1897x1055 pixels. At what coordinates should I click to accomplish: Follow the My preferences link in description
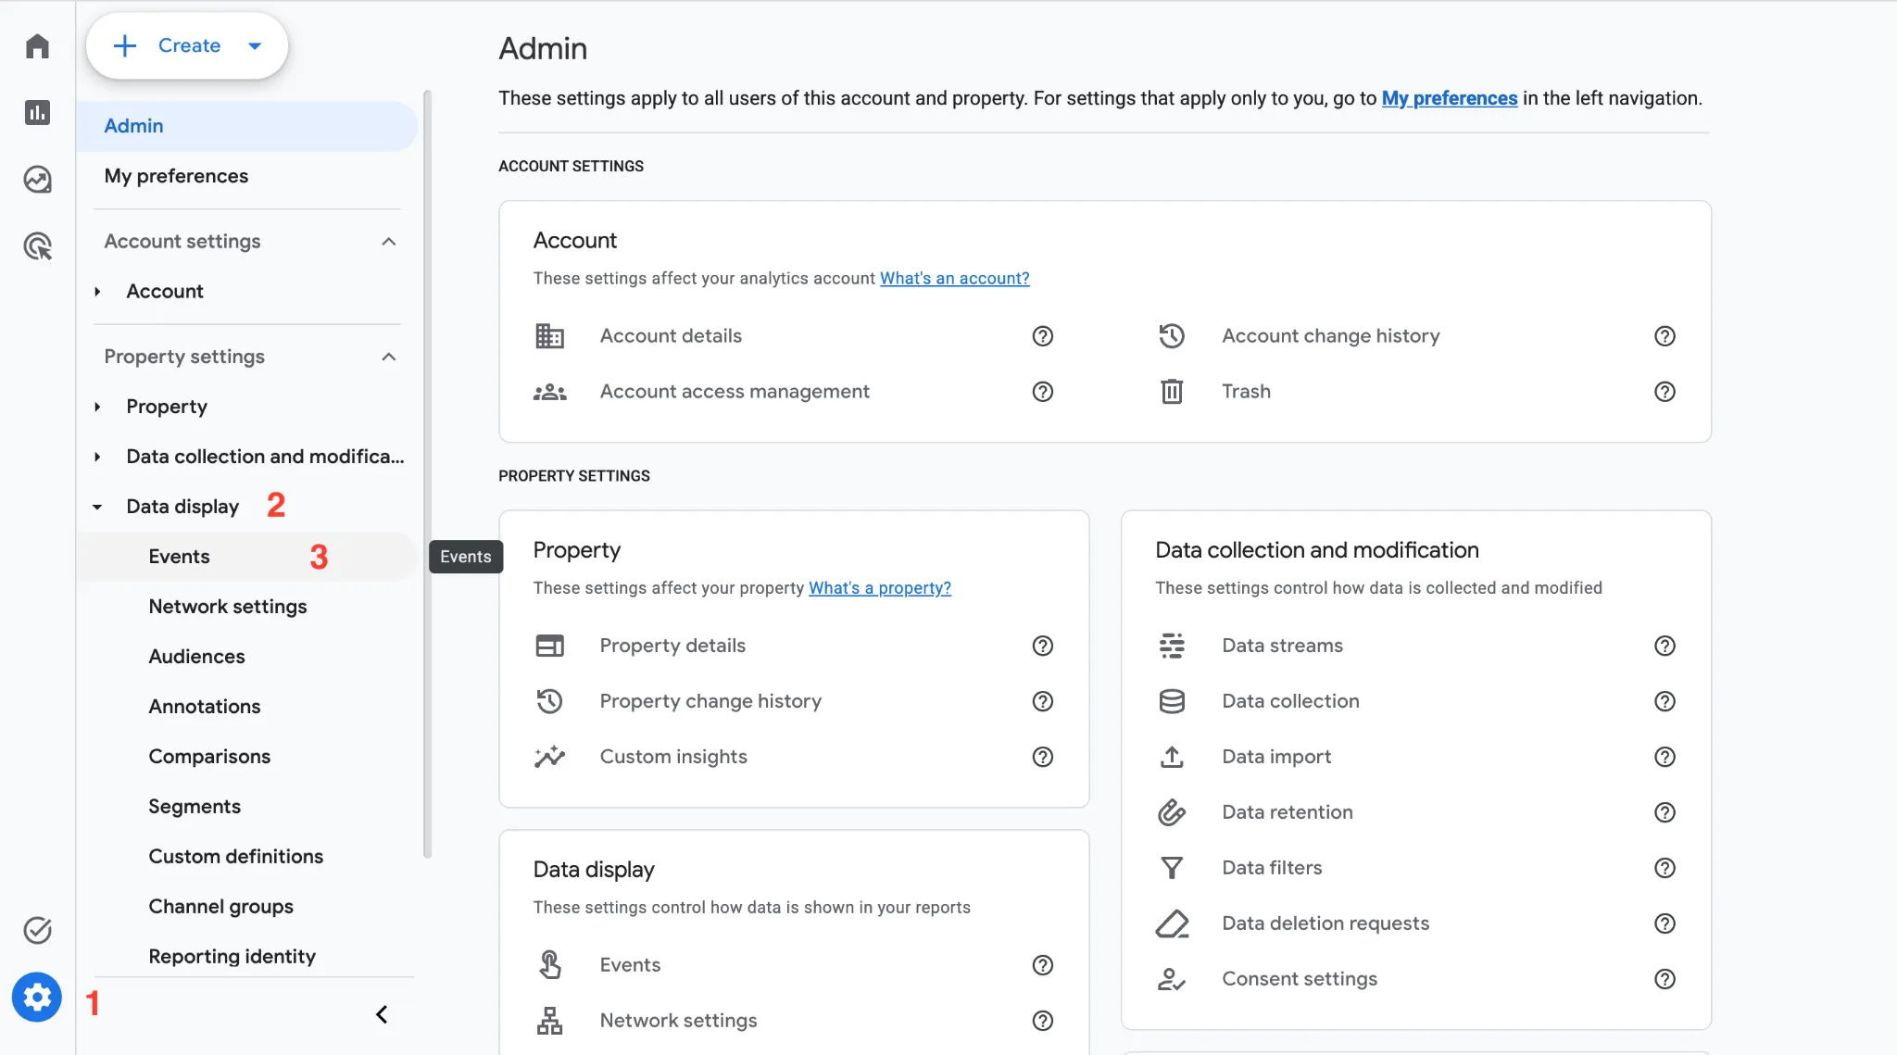coord(1449,98)
